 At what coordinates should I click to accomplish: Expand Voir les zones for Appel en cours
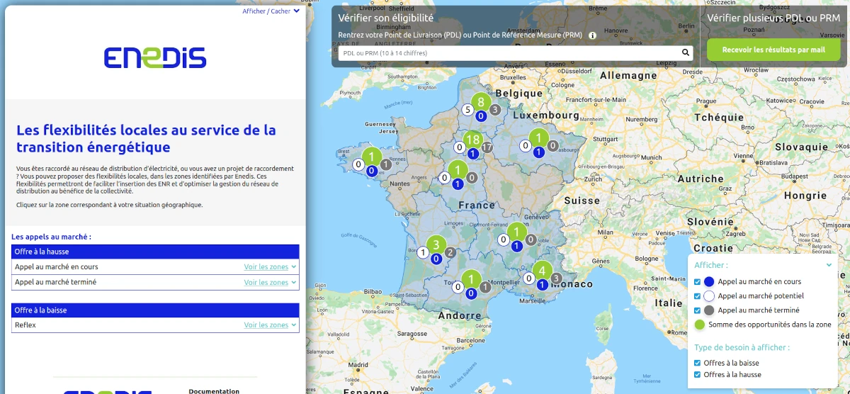(x=270, y=267)
